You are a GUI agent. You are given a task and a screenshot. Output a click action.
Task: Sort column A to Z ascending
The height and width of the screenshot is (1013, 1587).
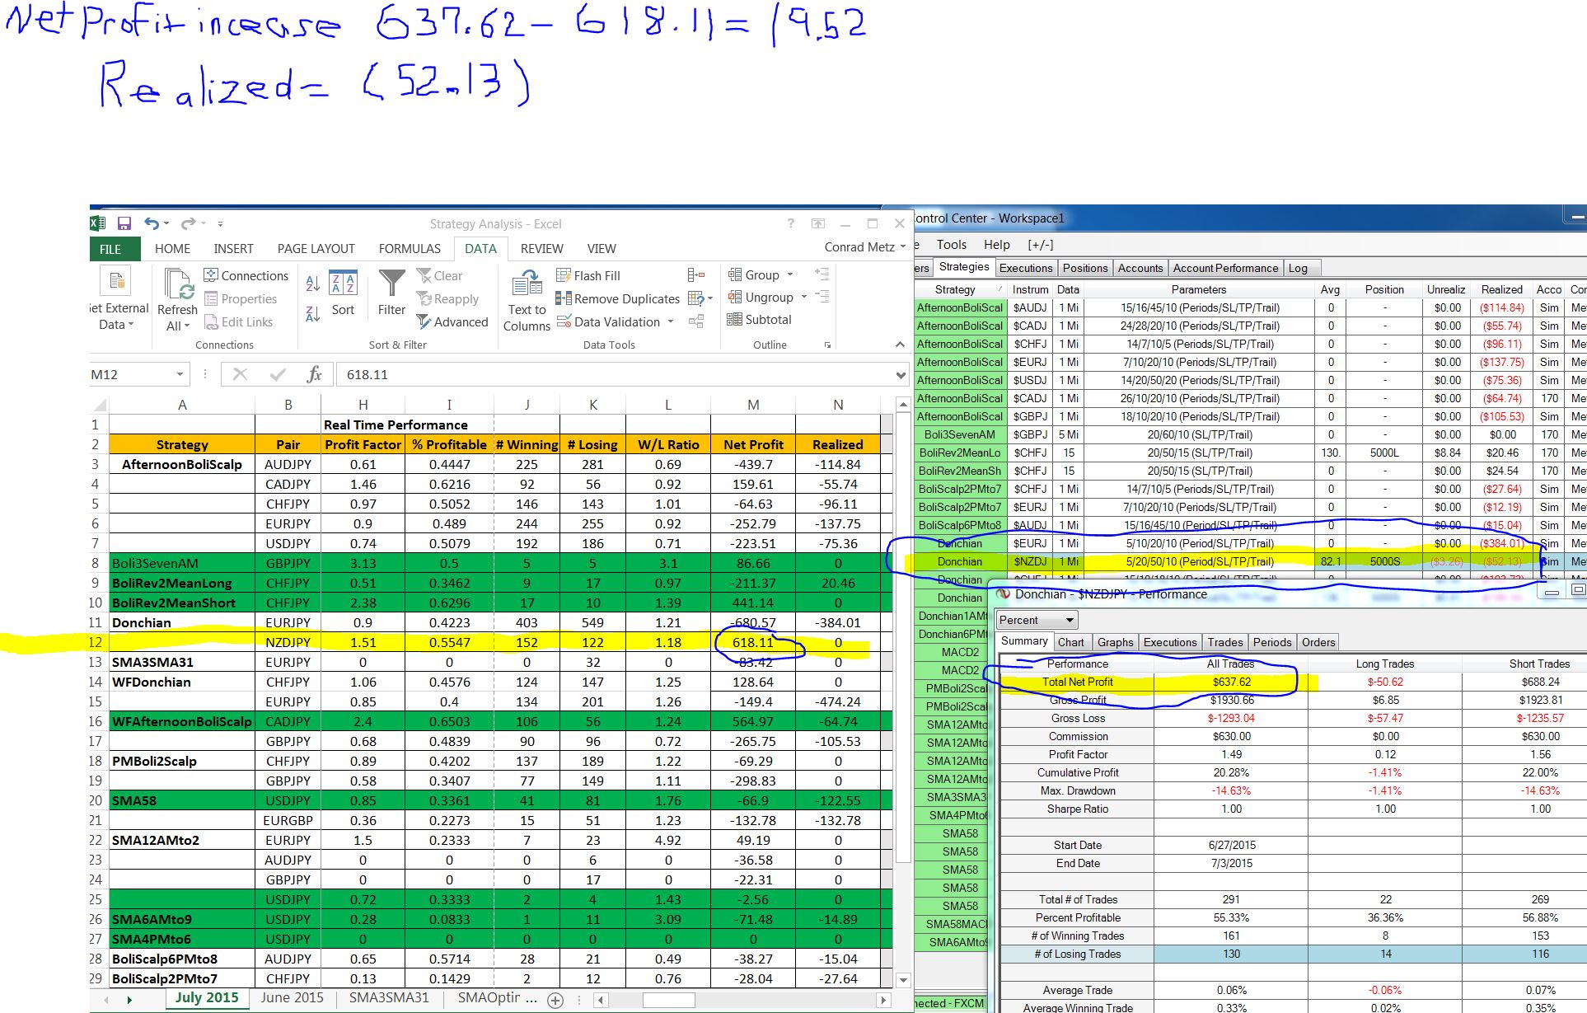click(x=312, y=284)
